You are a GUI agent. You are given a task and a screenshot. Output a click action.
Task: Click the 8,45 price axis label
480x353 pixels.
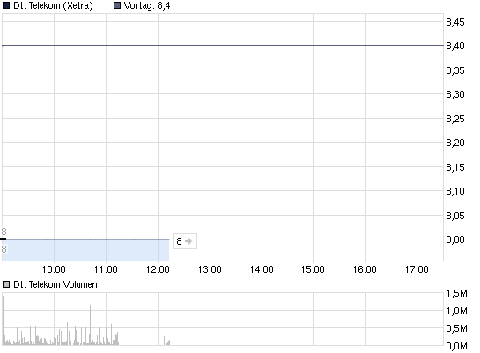454,22
